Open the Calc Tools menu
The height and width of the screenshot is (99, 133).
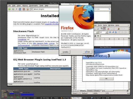pyautogui.click(x=100, y=25)
